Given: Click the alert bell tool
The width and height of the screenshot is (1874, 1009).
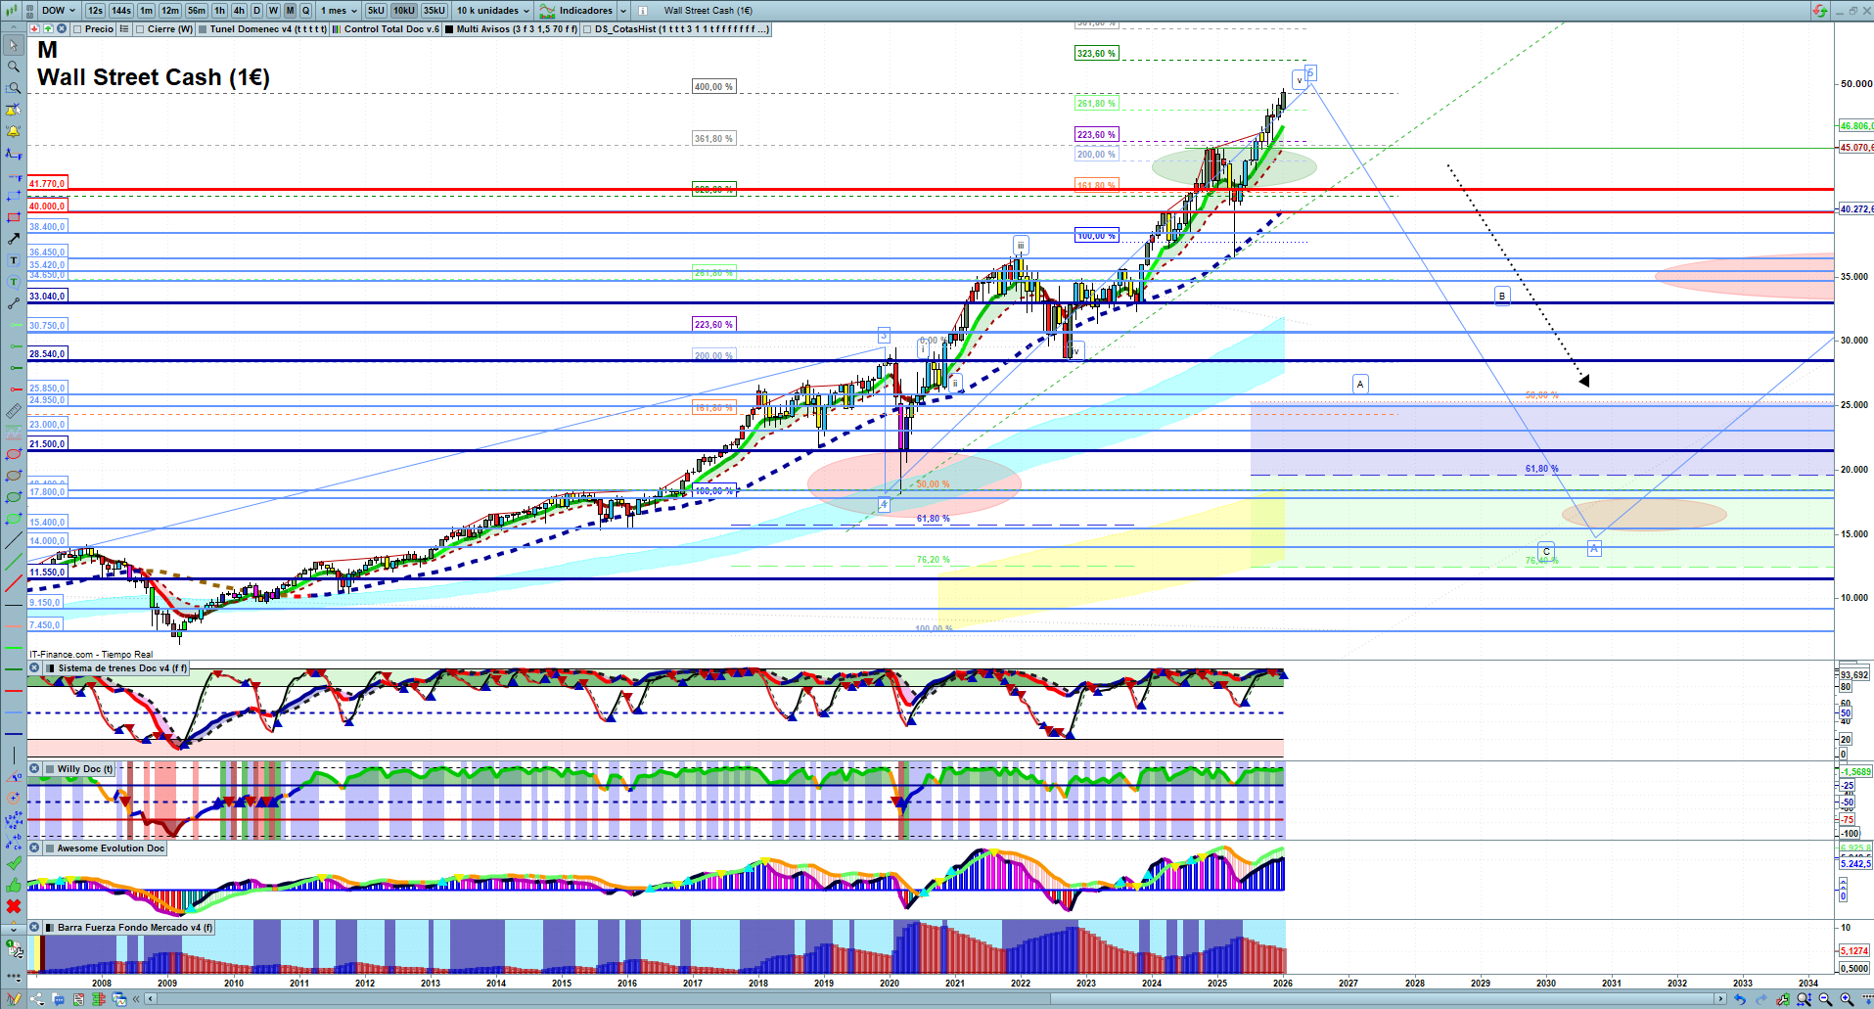Looking at the screenshot, I should coord(14,131).
